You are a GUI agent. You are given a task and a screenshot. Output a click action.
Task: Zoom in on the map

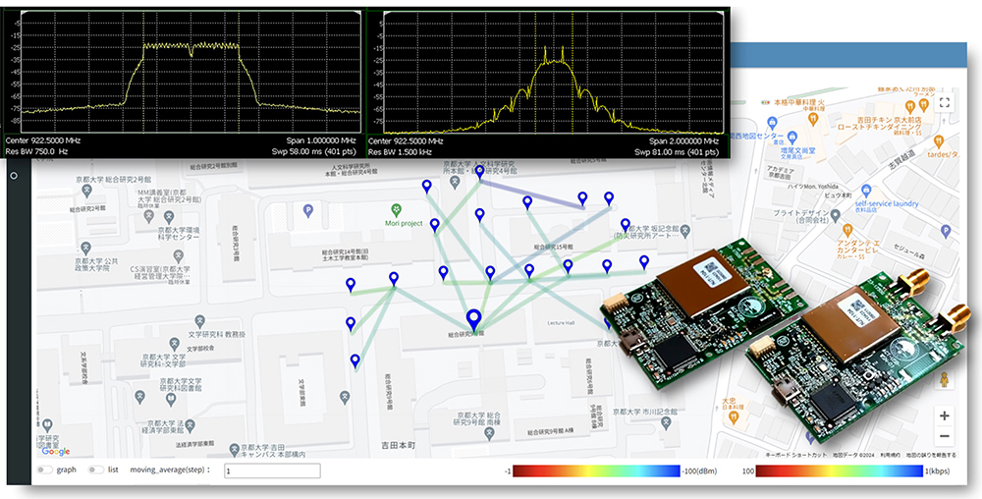944,416
